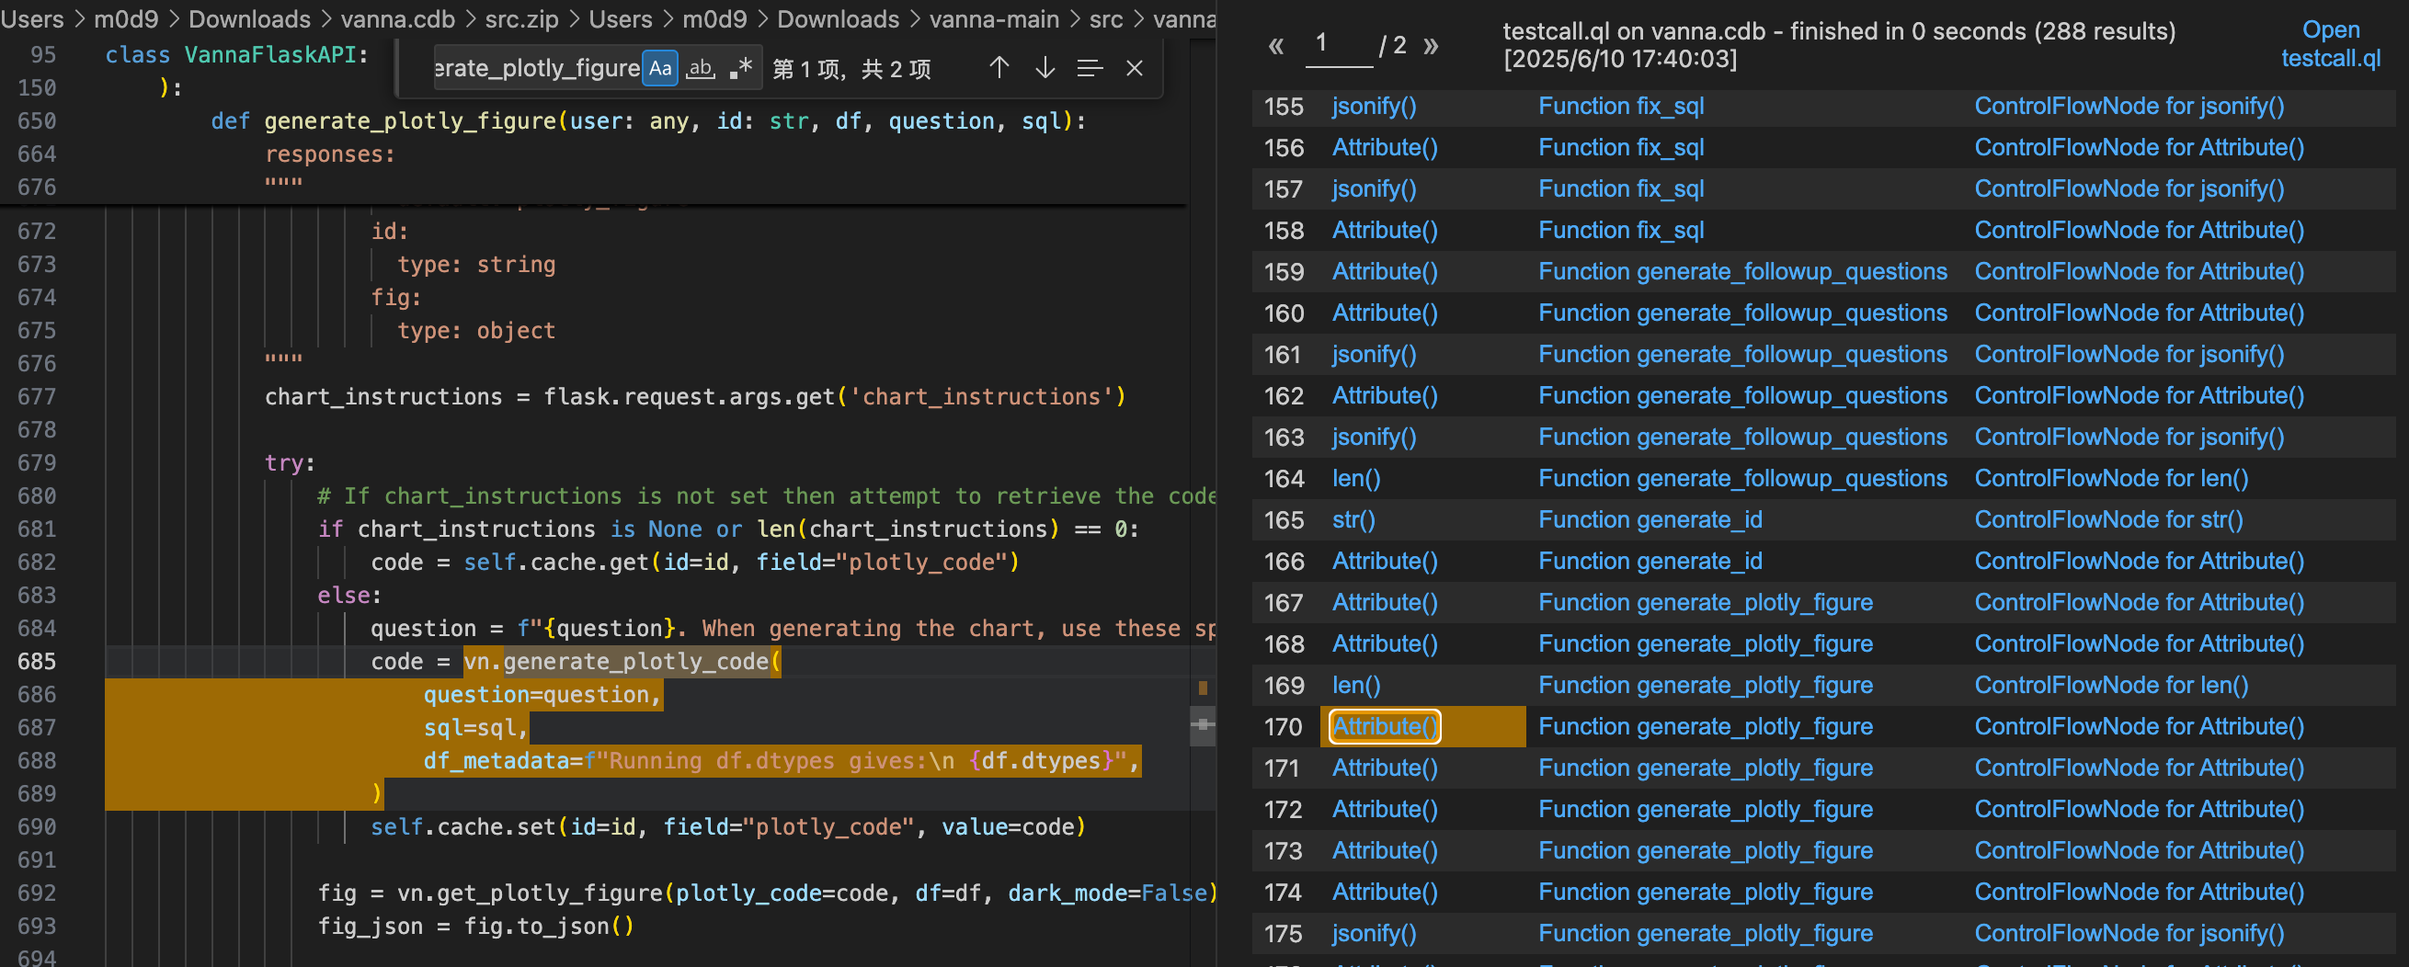
Task: Open Function fix_sql in row 156
Action: coord(1621,147)
